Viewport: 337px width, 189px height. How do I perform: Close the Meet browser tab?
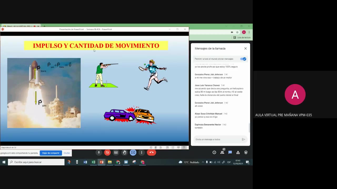coord(38,26)
